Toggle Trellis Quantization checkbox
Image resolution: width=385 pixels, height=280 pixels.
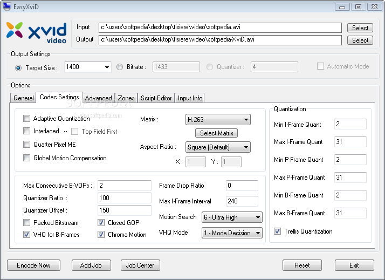pos(278,231)
